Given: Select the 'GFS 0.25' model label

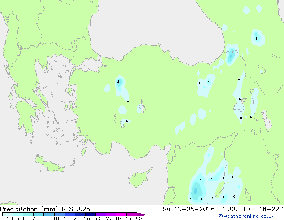Looking at the screenshot, I should click(76, 209).
